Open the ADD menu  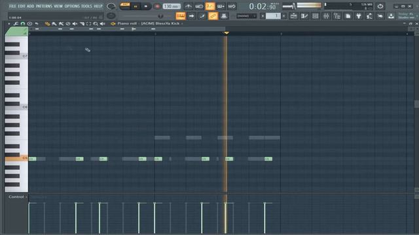[x=31, y=6]
